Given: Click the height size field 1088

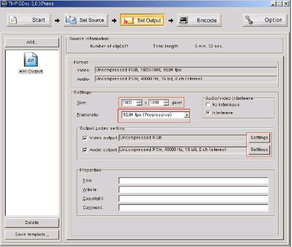Looking at the screenshot, I should pos(156,102).
